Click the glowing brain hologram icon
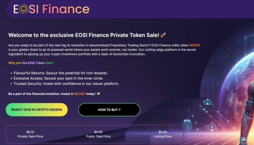The image size is (254, 145). pyautogui.click(x=187, y=124)
